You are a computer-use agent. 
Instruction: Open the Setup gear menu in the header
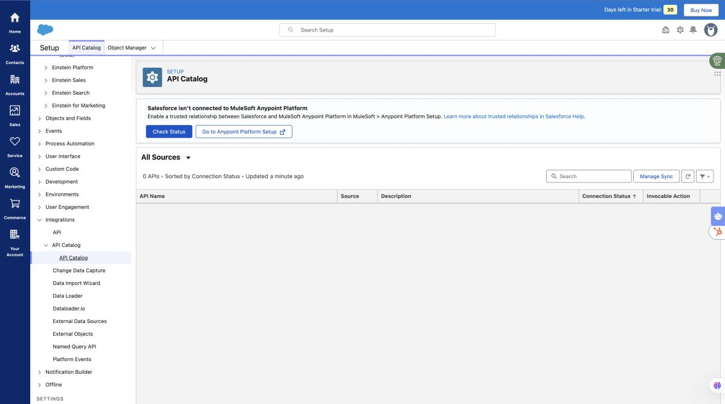point(680,30)
